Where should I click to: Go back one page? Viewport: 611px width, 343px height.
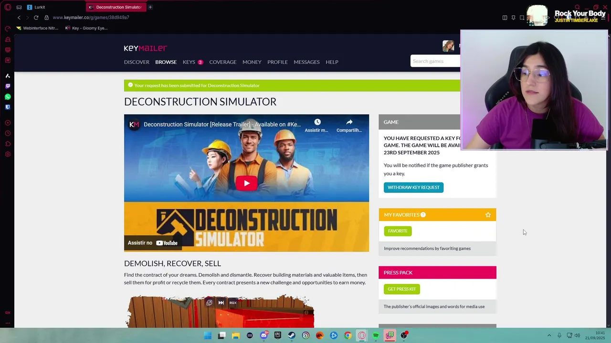pyautogui.click(x=19, y=18)
